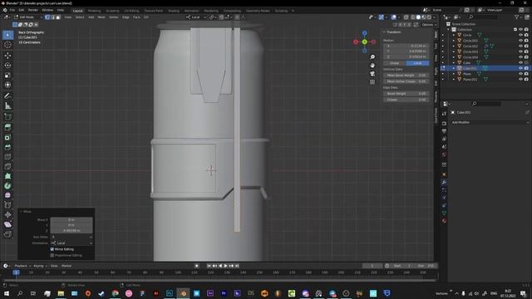Switch transform to Local
532x299 pixels.
pyautogui.click(x=417, y=63)
